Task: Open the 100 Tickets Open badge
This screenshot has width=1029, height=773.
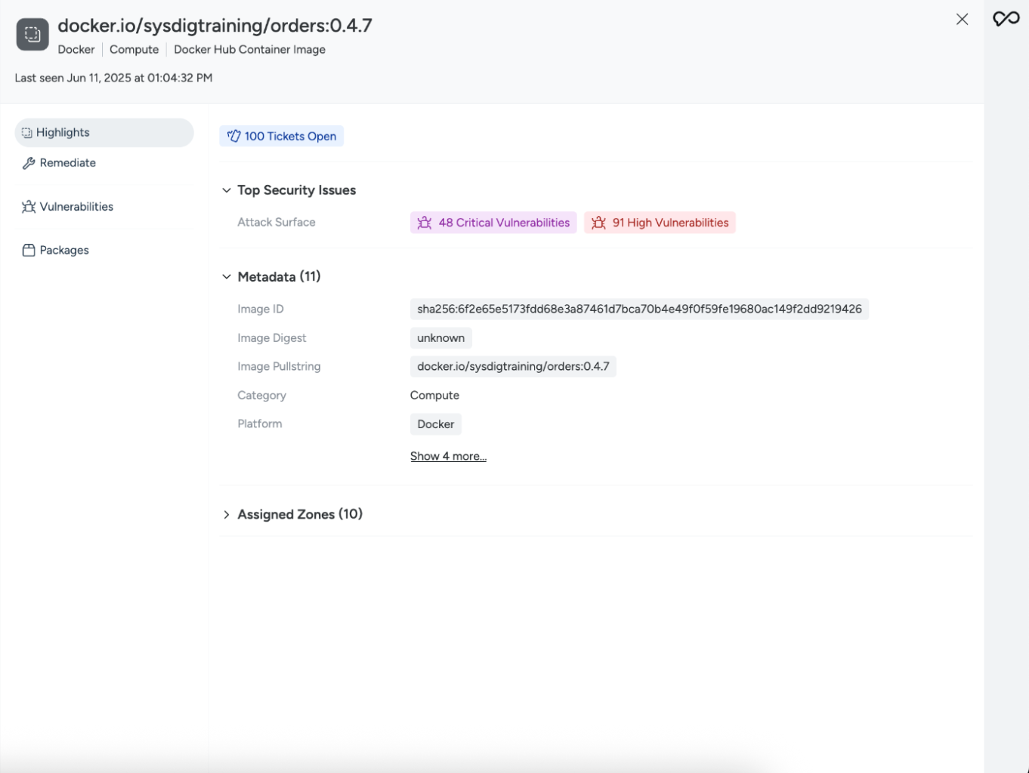Action: coord(281,137)
